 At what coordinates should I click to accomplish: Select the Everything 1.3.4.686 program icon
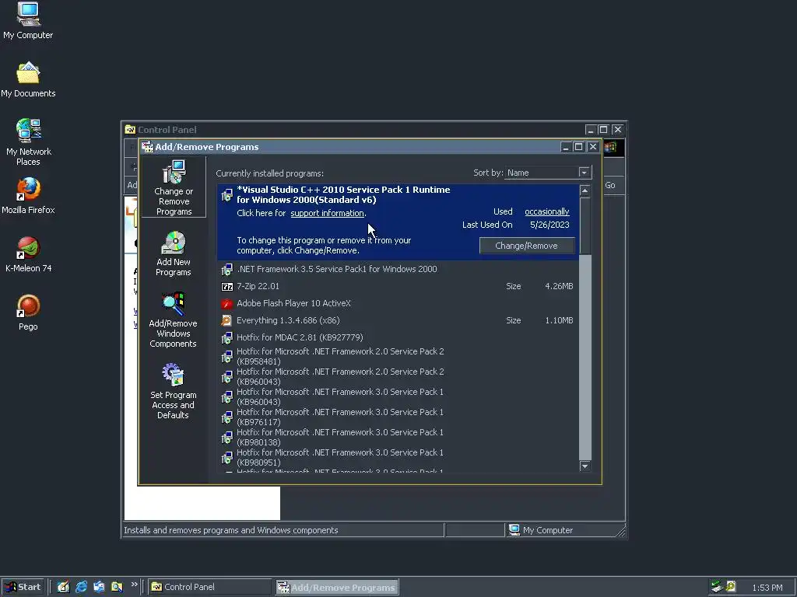[x=227, y=321]
